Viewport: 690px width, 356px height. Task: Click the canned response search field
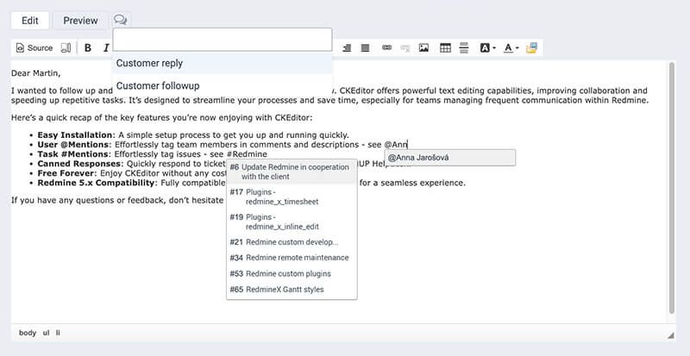pyautogui.click(x=223, y=40)
